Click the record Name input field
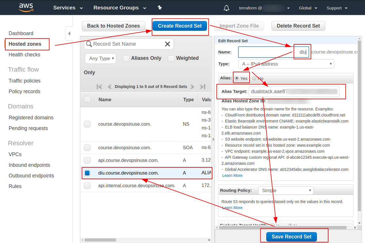This screenshot has width=365, height=243. (x=274, y=52)
